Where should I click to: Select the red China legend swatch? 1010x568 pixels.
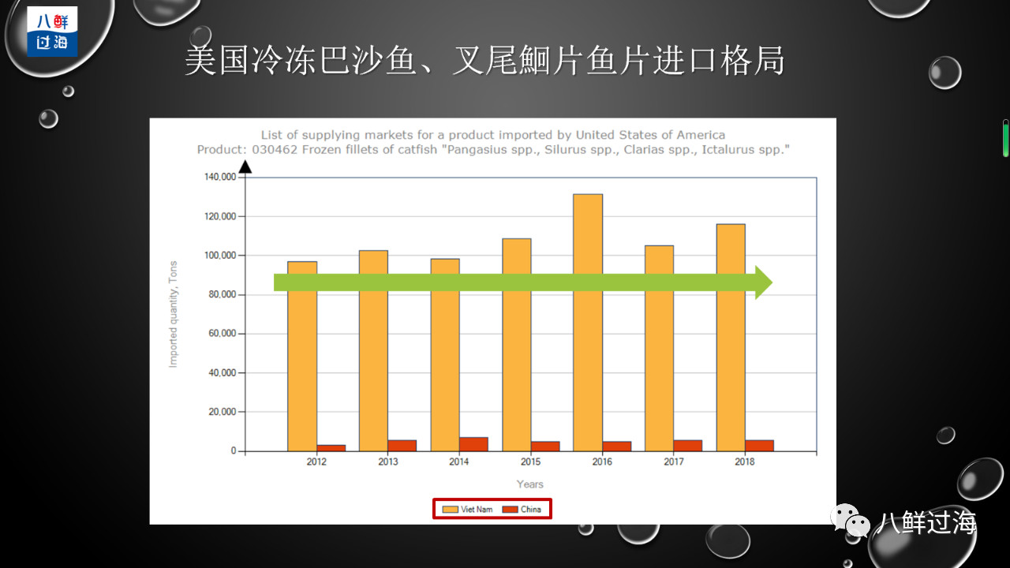(510, 509)
